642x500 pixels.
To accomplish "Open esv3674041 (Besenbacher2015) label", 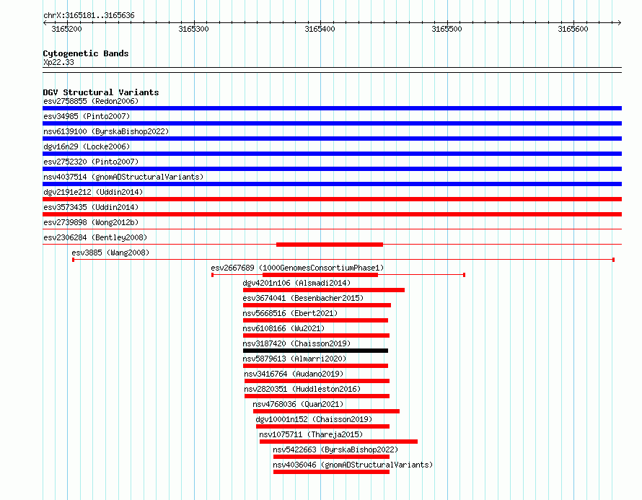I will pos(303,298).
